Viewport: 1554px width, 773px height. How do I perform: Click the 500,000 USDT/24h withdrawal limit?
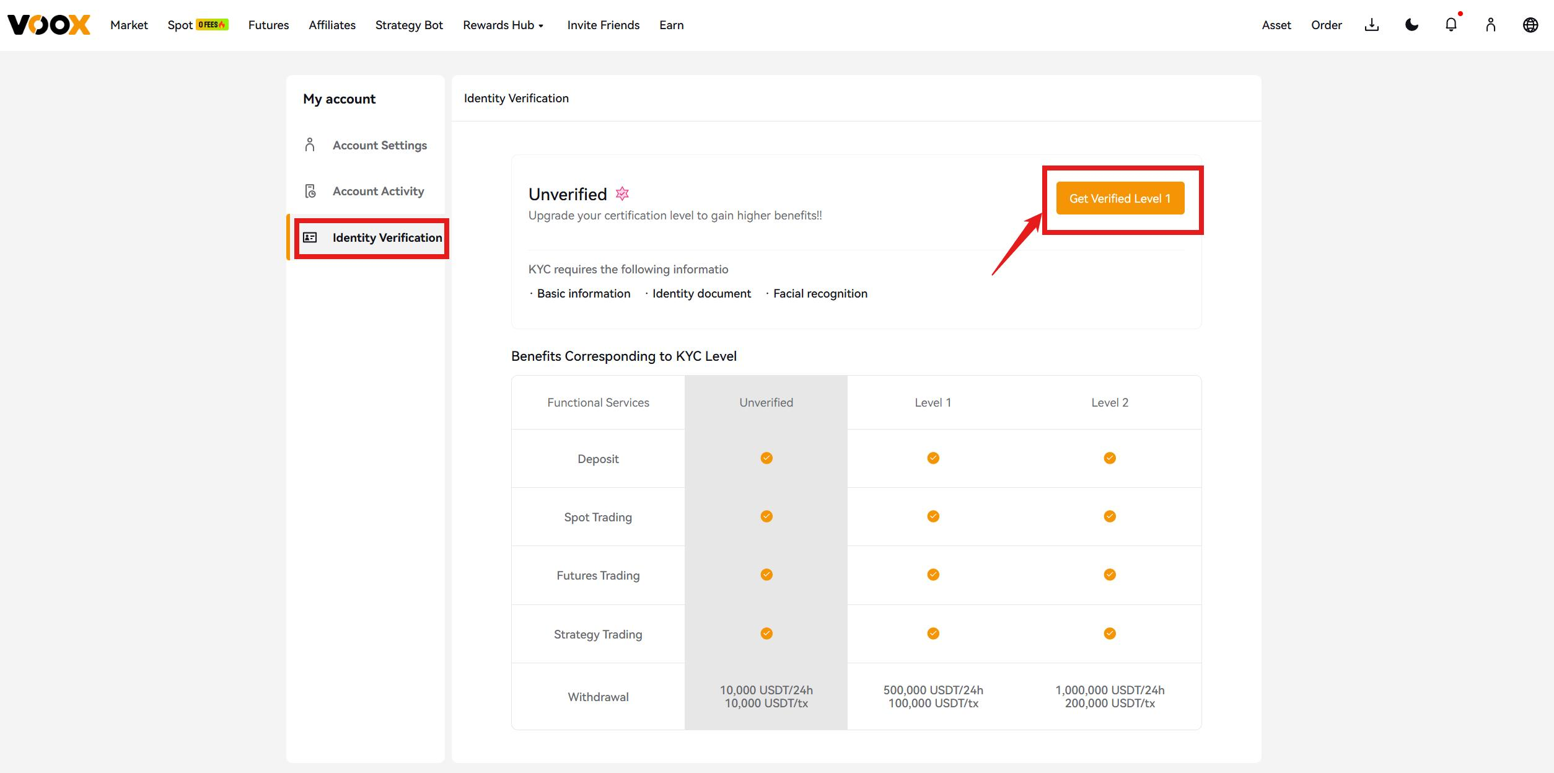pyautogui.click(x=933, y=690)
